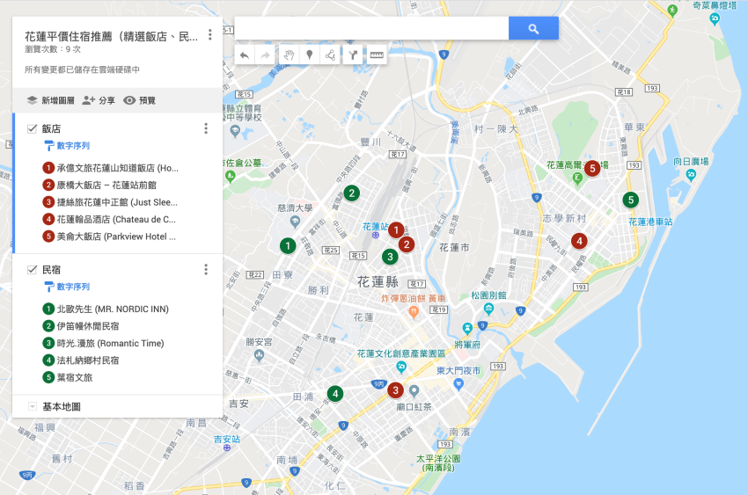Click the 花蓮站 train station icon
Viewport: 748px width, 495px height.
[x=376, y=236]
